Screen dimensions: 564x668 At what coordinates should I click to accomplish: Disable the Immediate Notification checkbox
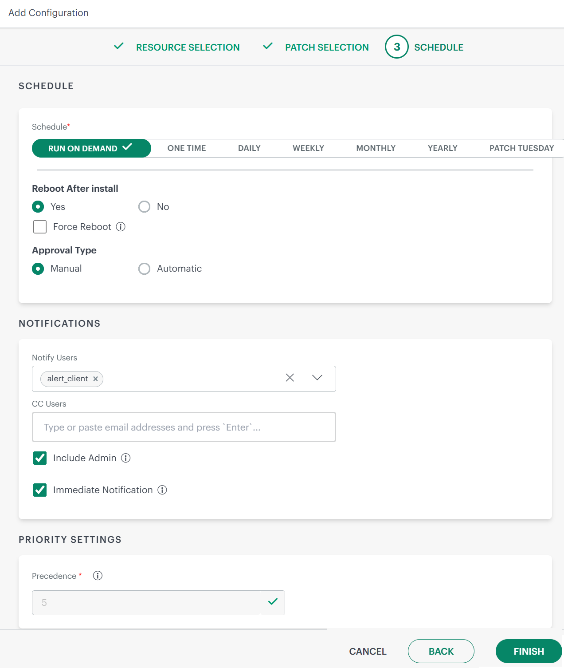[x=40, y=490]
